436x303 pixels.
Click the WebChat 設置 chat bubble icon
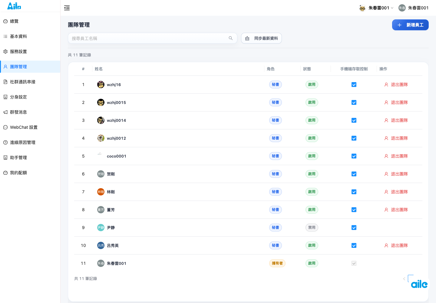click(5, 127)
